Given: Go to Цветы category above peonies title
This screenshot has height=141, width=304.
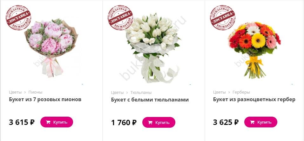Looking at the screenshot, I should point(15,92).
